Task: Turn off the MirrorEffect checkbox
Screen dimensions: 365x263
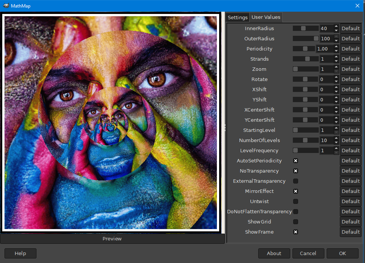Action: [x=295, y=191]
